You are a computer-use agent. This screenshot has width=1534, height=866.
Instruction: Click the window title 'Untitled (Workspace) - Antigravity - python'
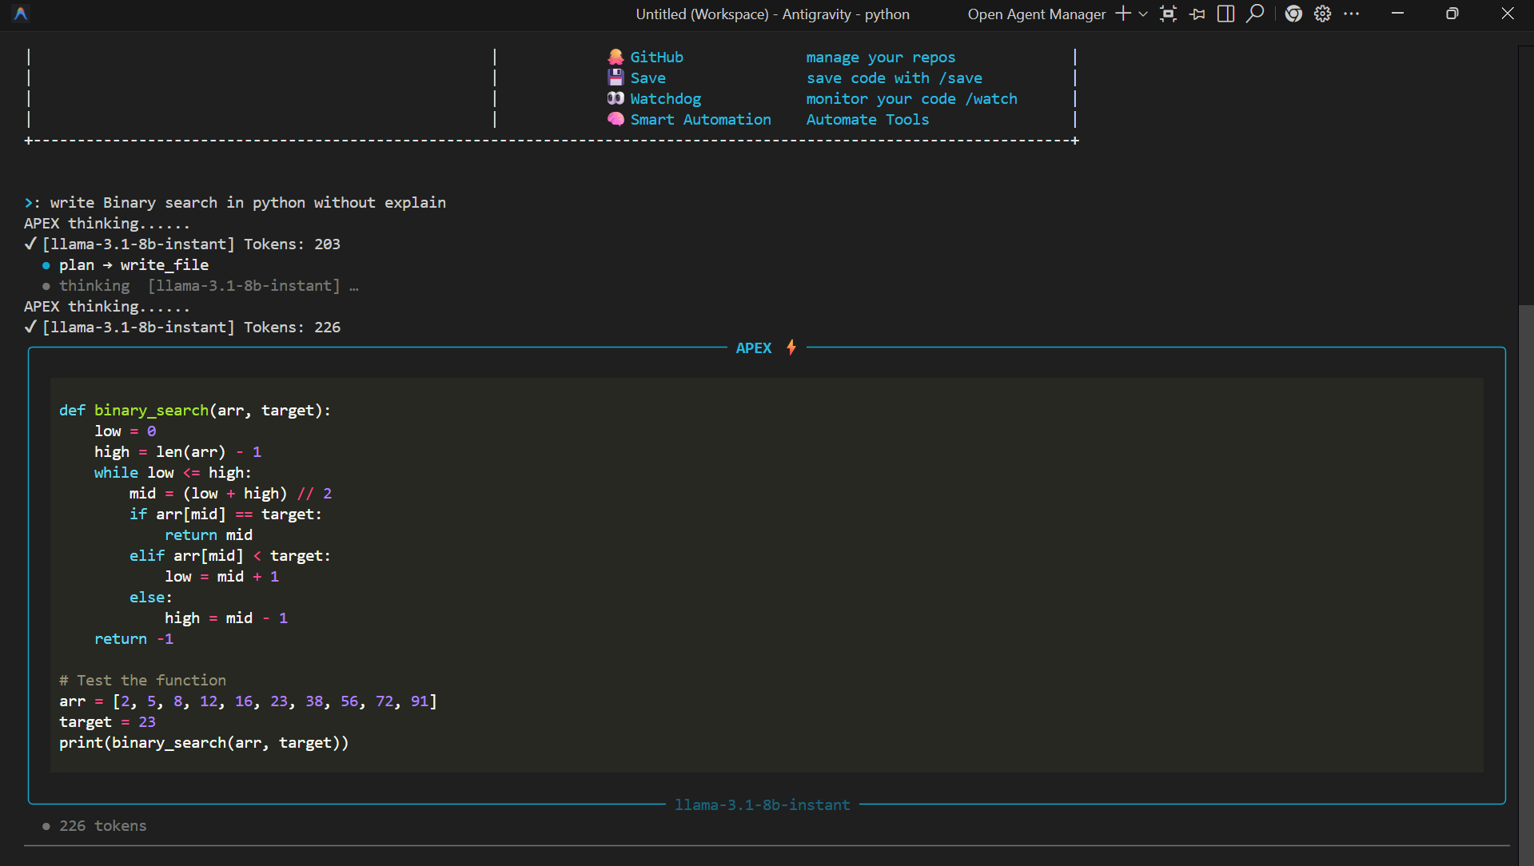[x=772, y=14]
